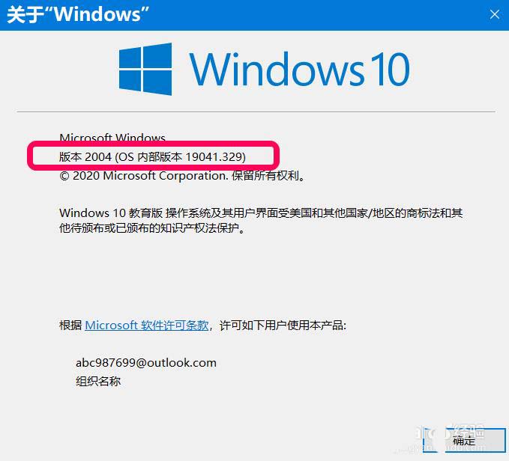Click the Windows 10 wordmark text
509x461 pixels.
pos(299,70)
